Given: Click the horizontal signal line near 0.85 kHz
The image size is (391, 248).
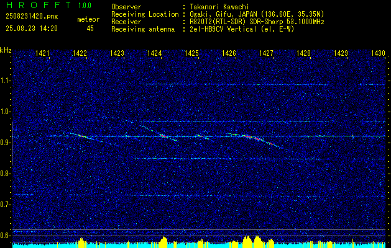Looking at the screenshot, I should click(231, 159).
